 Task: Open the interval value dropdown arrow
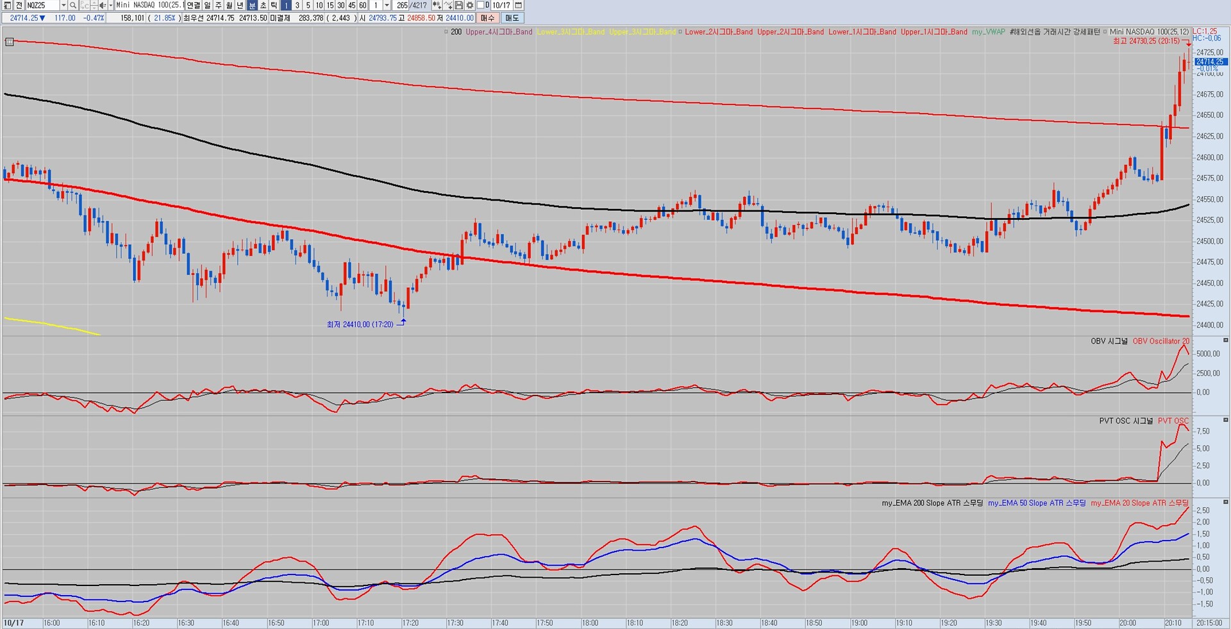(x=387, y=5)
